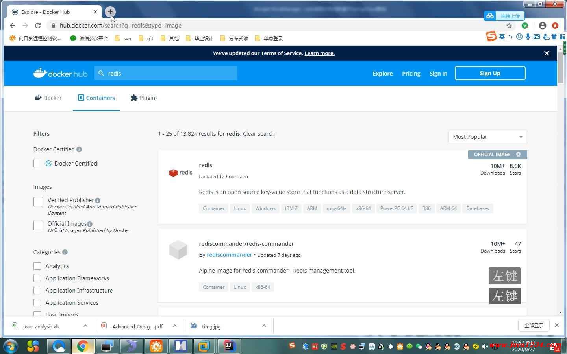The height and width of the screenshot is (354, 567).
Task: Open the timg.jpg downloaded file
Action: click(211, 326)
